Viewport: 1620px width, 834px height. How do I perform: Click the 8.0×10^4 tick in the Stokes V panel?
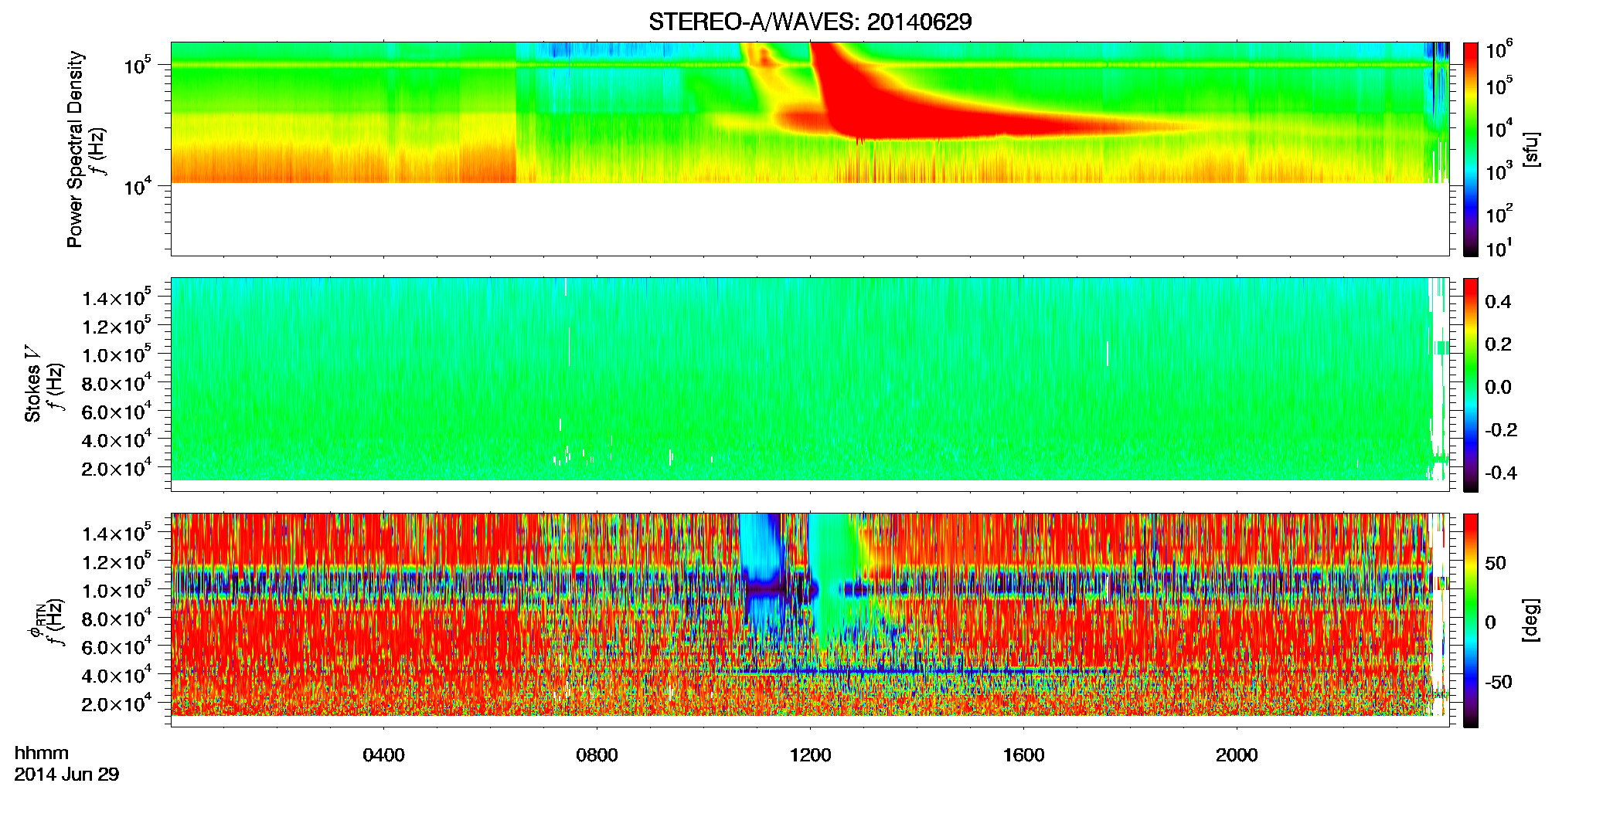point(117,383)
